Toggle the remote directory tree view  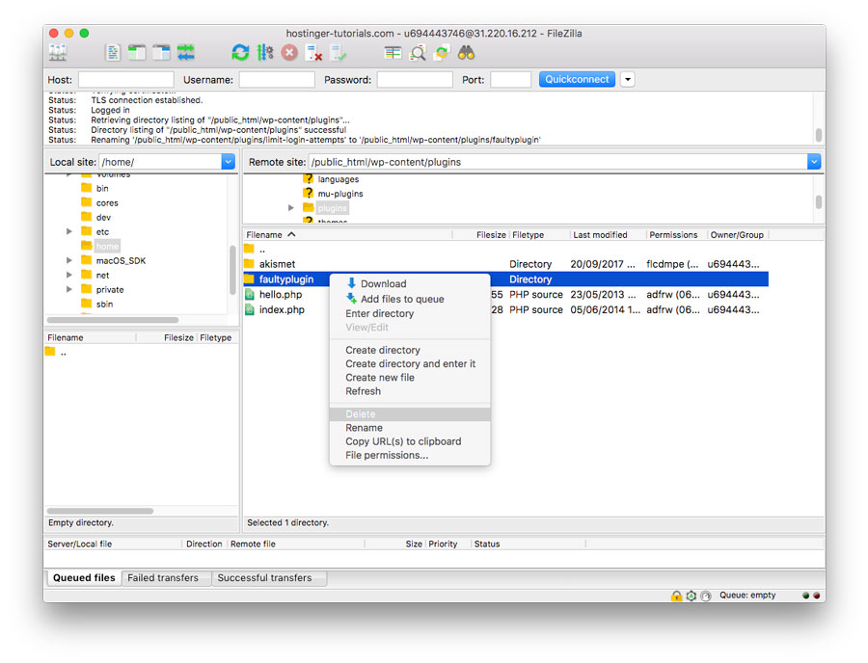pos(161,53)
